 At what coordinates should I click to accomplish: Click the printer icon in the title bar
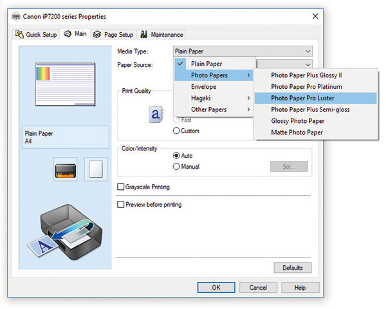(x=16, y=17)
